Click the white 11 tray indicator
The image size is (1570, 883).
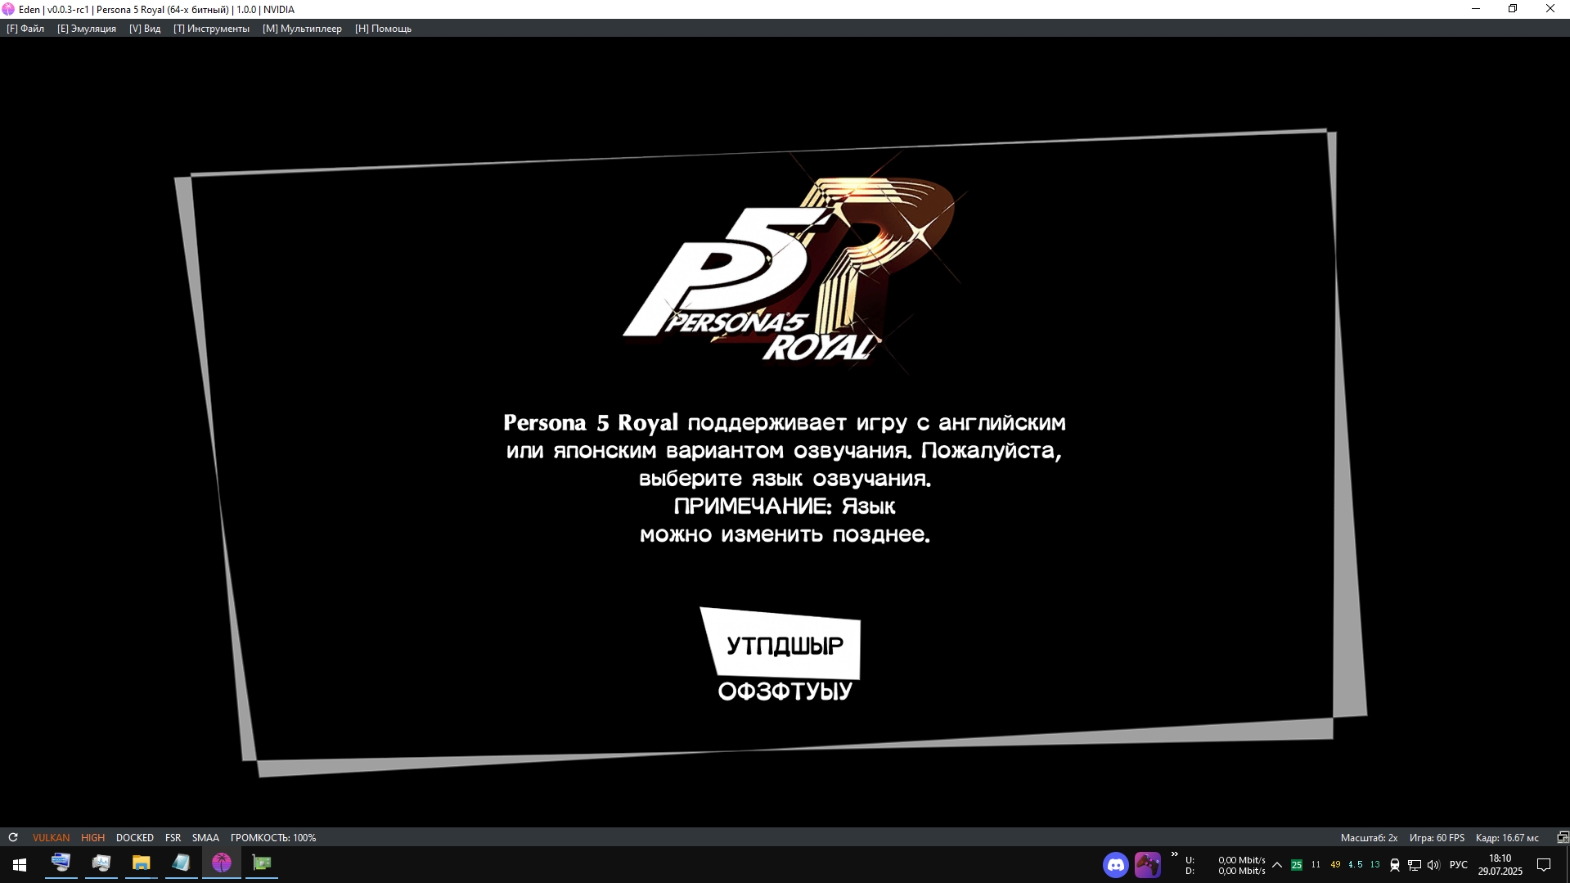[x=1316, y=865]
